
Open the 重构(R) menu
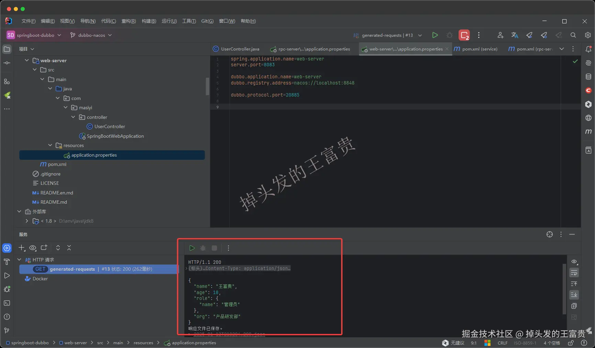click(129, 21)
